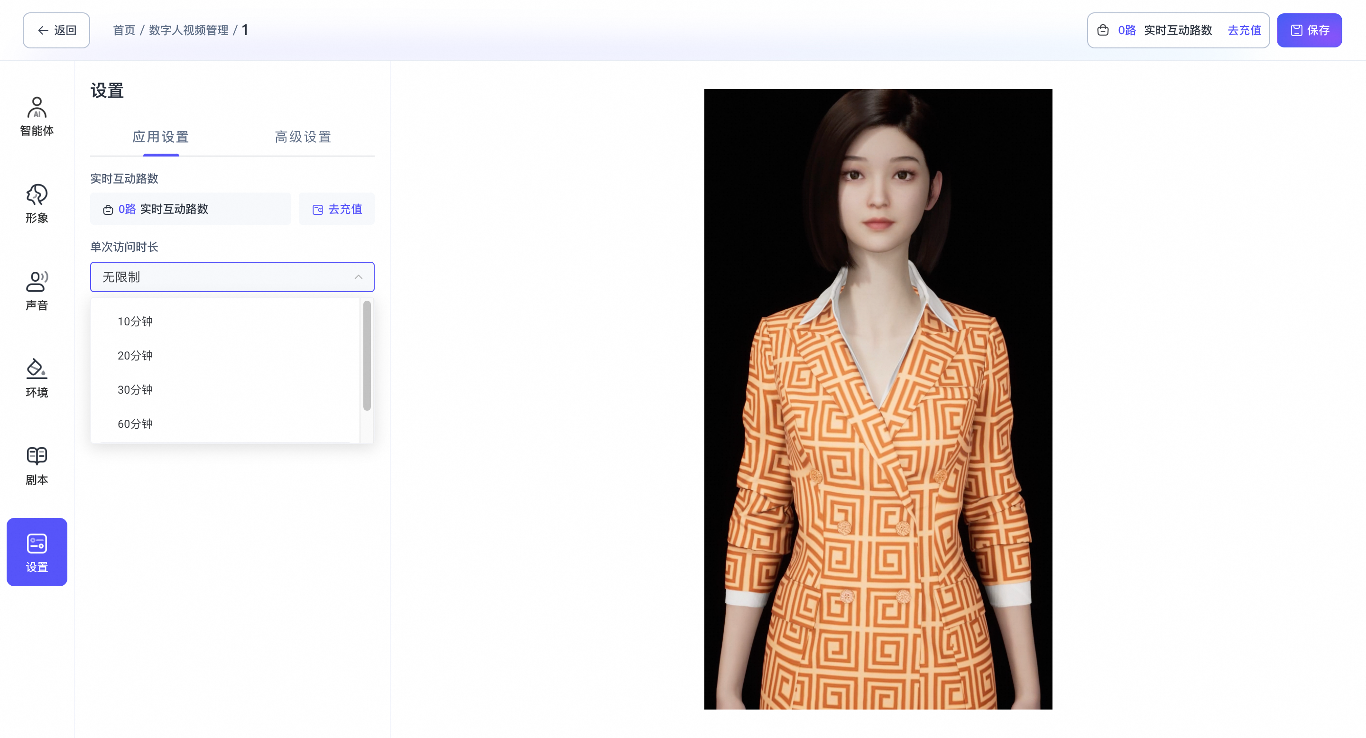This screenshot has height=738, width=1366.
Task: Click the 保存 save button
Action: tap(1309, 30)
